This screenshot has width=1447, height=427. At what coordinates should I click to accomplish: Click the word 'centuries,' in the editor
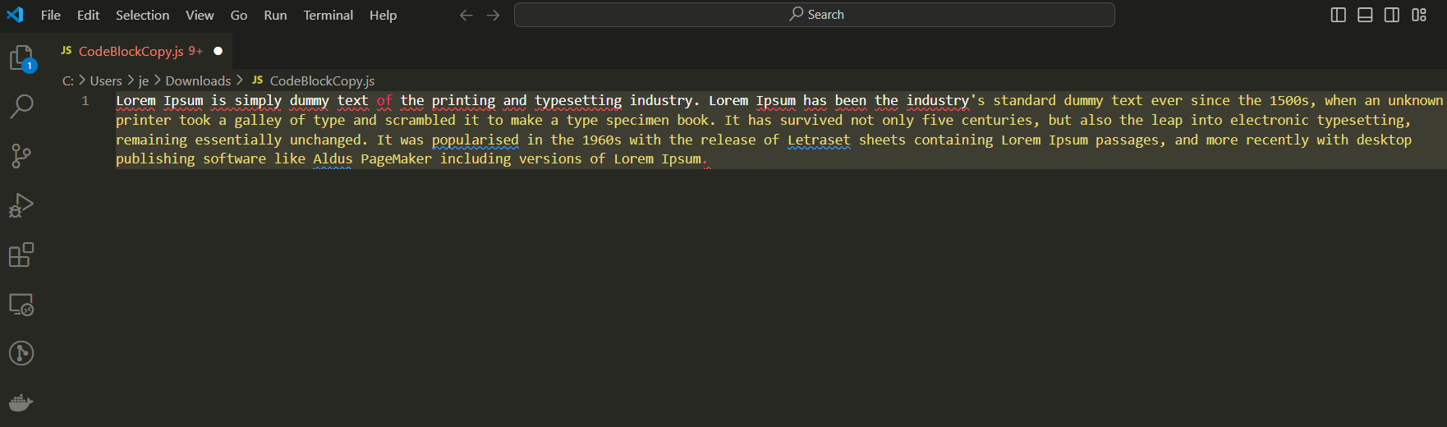[x=1000, y=120]
